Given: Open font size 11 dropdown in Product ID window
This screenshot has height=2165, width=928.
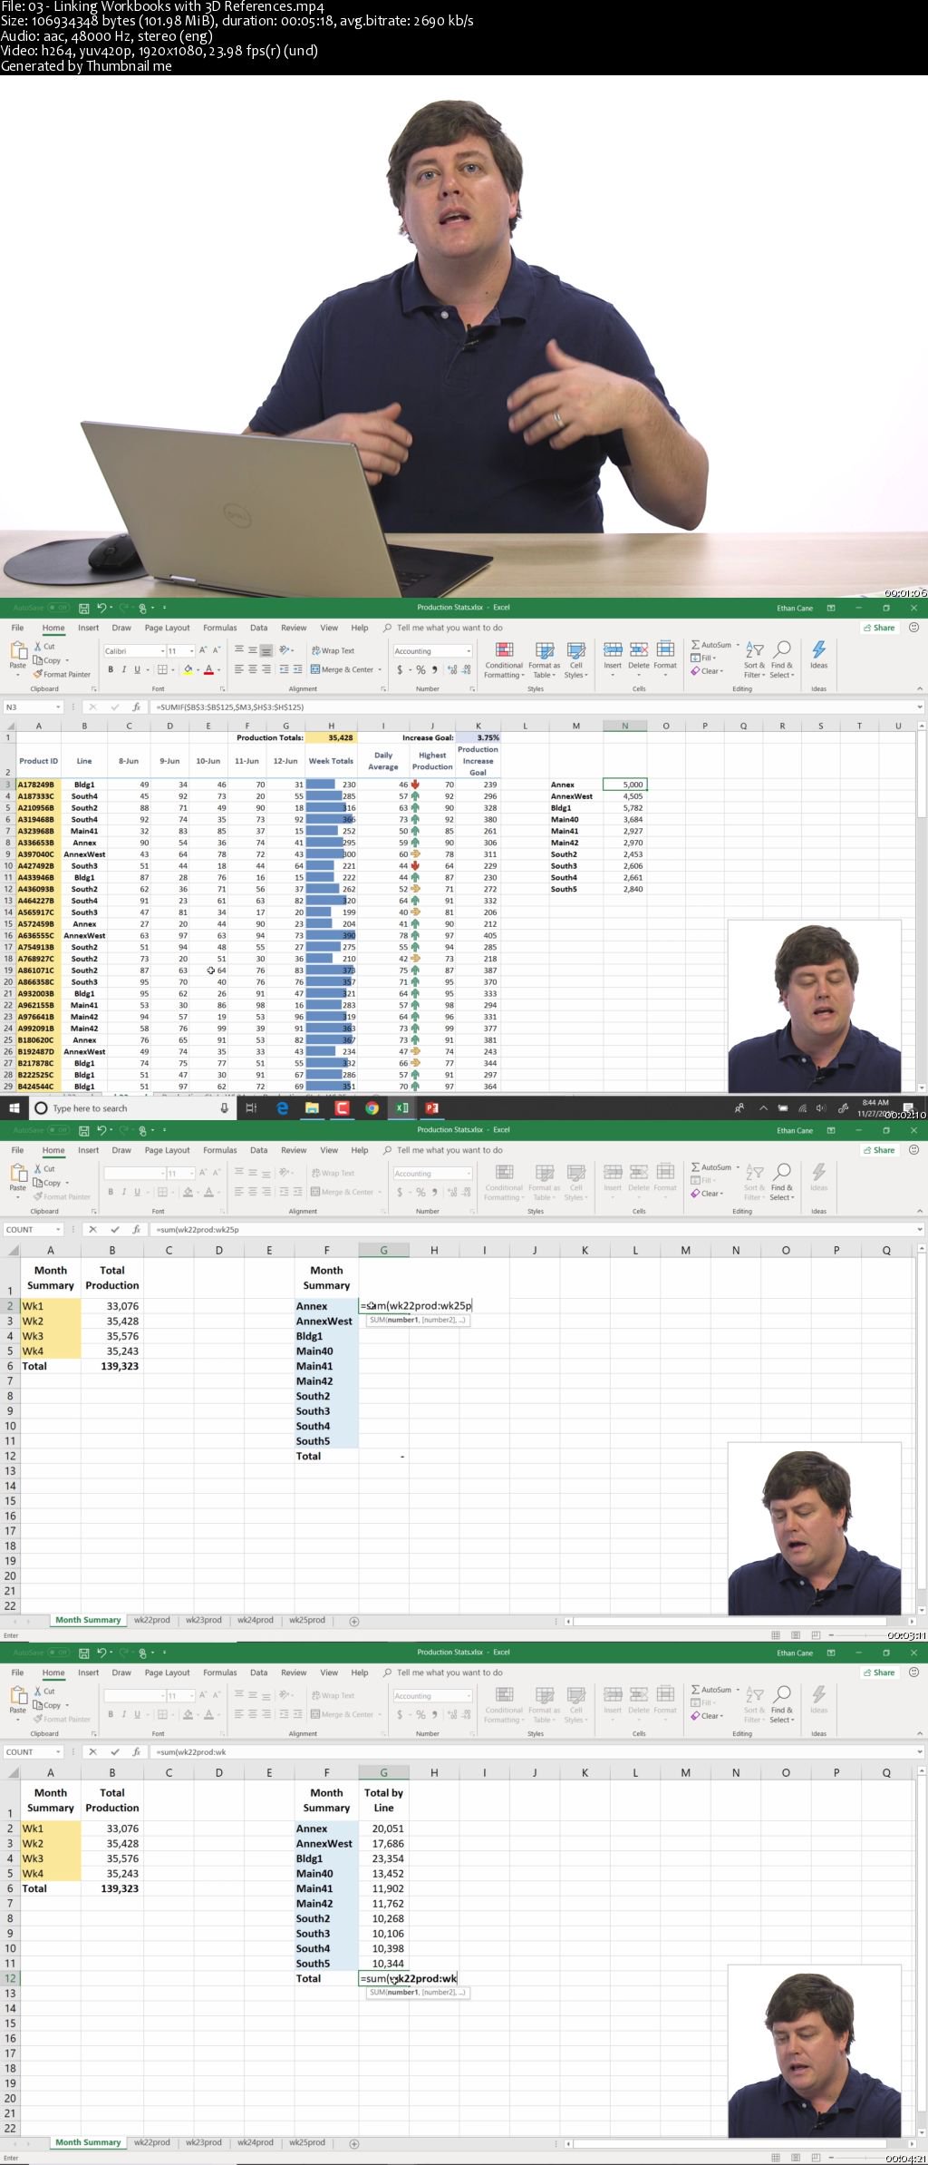Looking at the screenshot, I should pos(192,651).
